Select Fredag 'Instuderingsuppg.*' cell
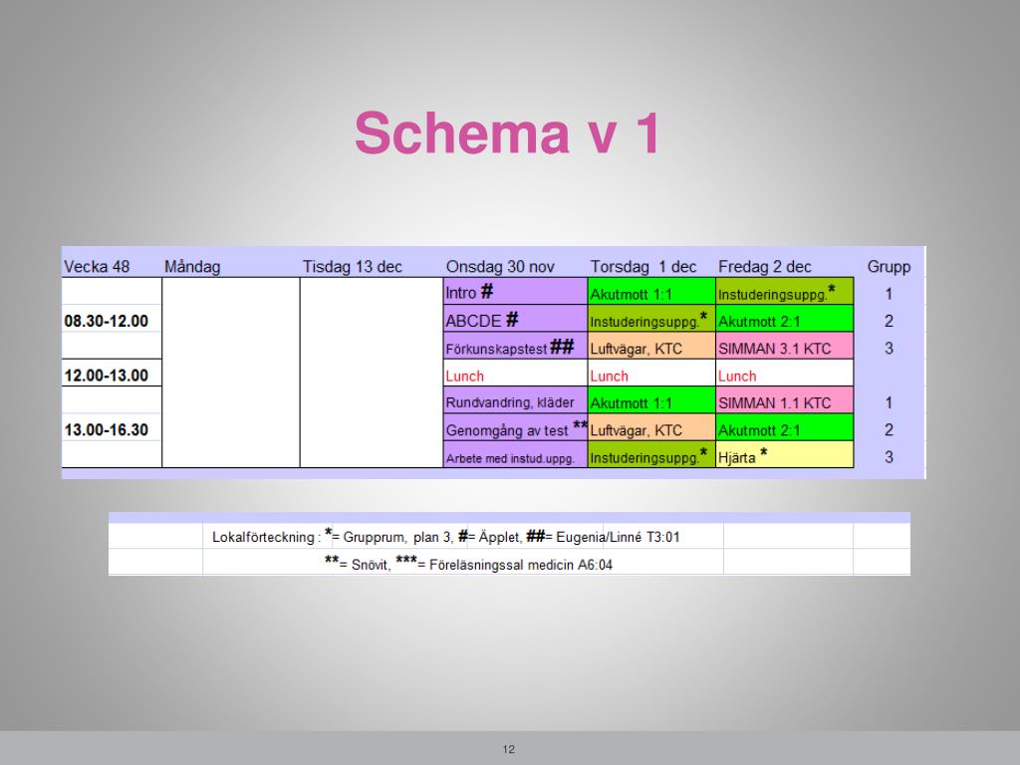The width and height of the screenshot is (1020, 765). pos(785,292)
